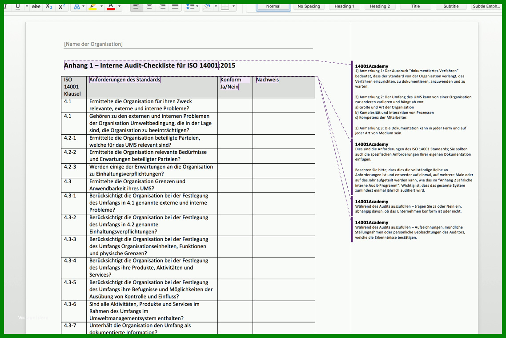Open the underline style dropdown arrow

pos(27,6)
